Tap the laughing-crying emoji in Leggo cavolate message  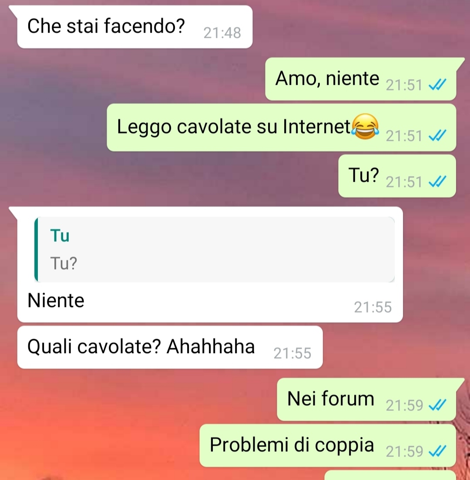point(365,127)
